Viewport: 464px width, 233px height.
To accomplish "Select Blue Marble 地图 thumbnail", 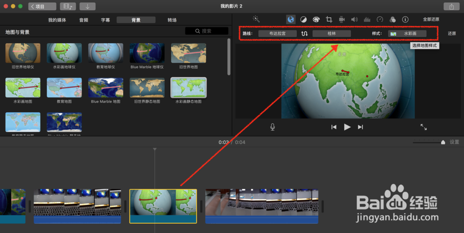I will [x=106, y=88].
